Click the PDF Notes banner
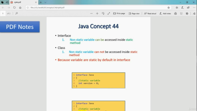Screen dimensions: 197x111 point(20,27)
